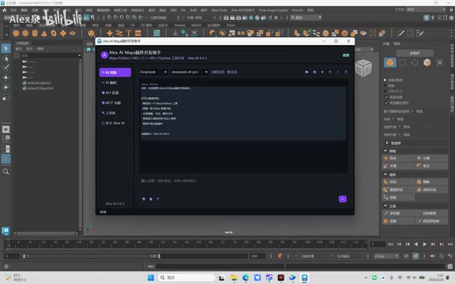
Task: Click the first attachment icon under chat input
Action: pos(144,199)
